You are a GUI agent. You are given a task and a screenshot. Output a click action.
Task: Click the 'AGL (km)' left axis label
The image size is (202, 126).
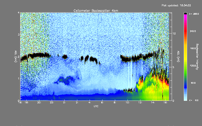[16, 56]
